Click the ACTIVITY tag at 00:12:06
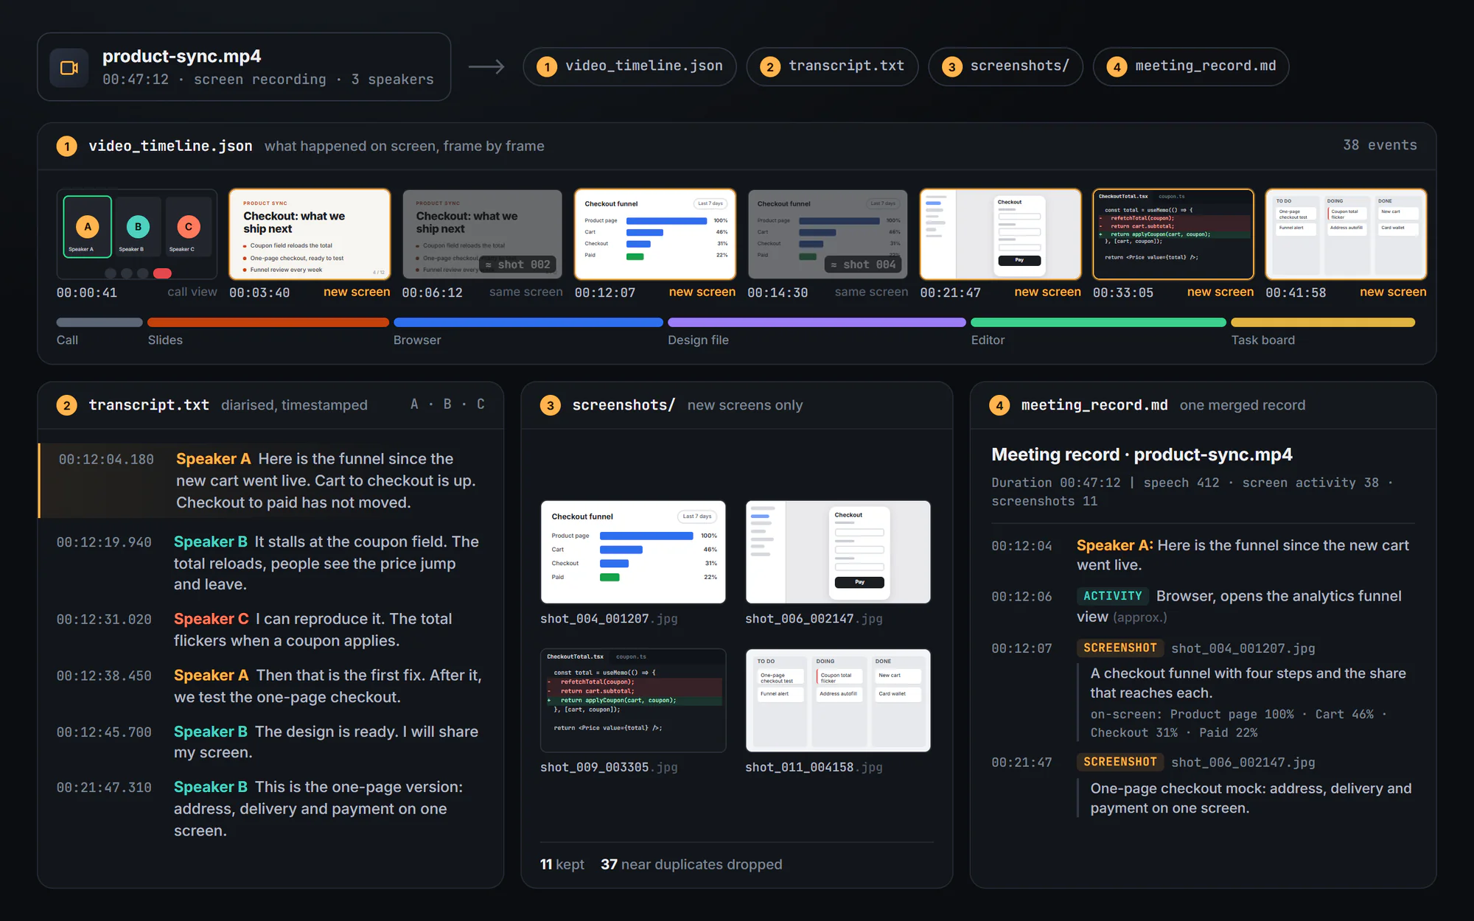Image resolution: width=1474 pixels, height=921 pixels. pos(1112,596)
